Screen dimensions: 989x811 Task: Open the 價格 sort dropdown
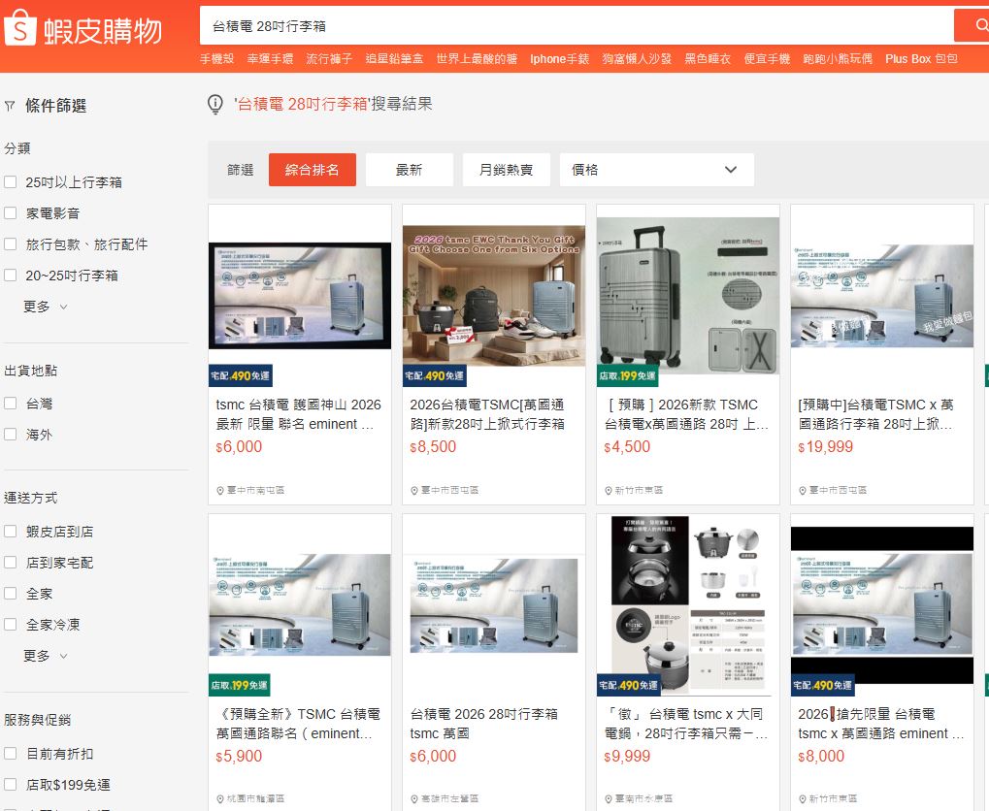[x=656, y=169]
